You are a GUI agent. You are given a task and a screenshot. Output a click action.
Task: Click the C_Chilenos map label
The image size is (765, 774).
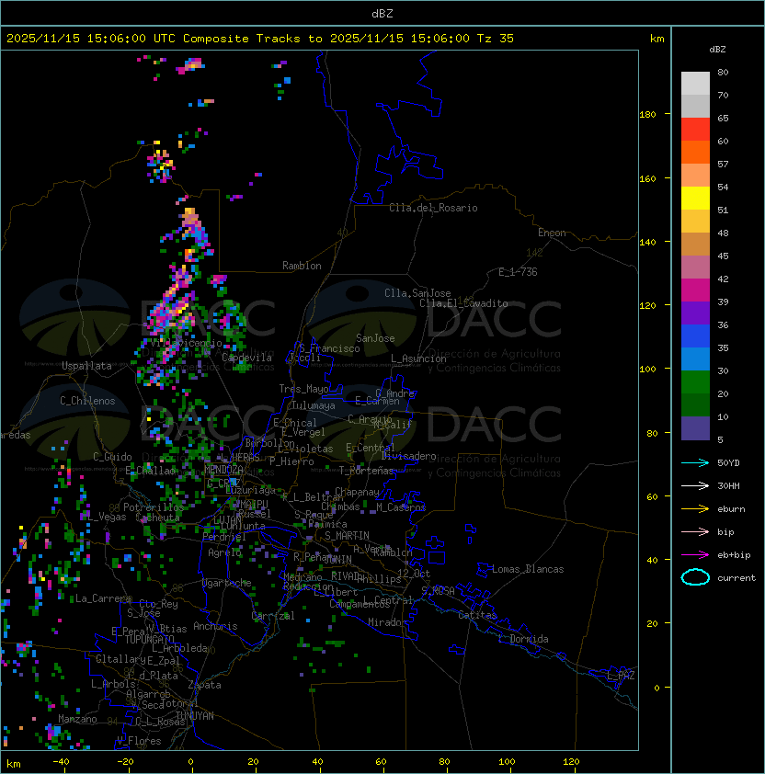(87, 401)
